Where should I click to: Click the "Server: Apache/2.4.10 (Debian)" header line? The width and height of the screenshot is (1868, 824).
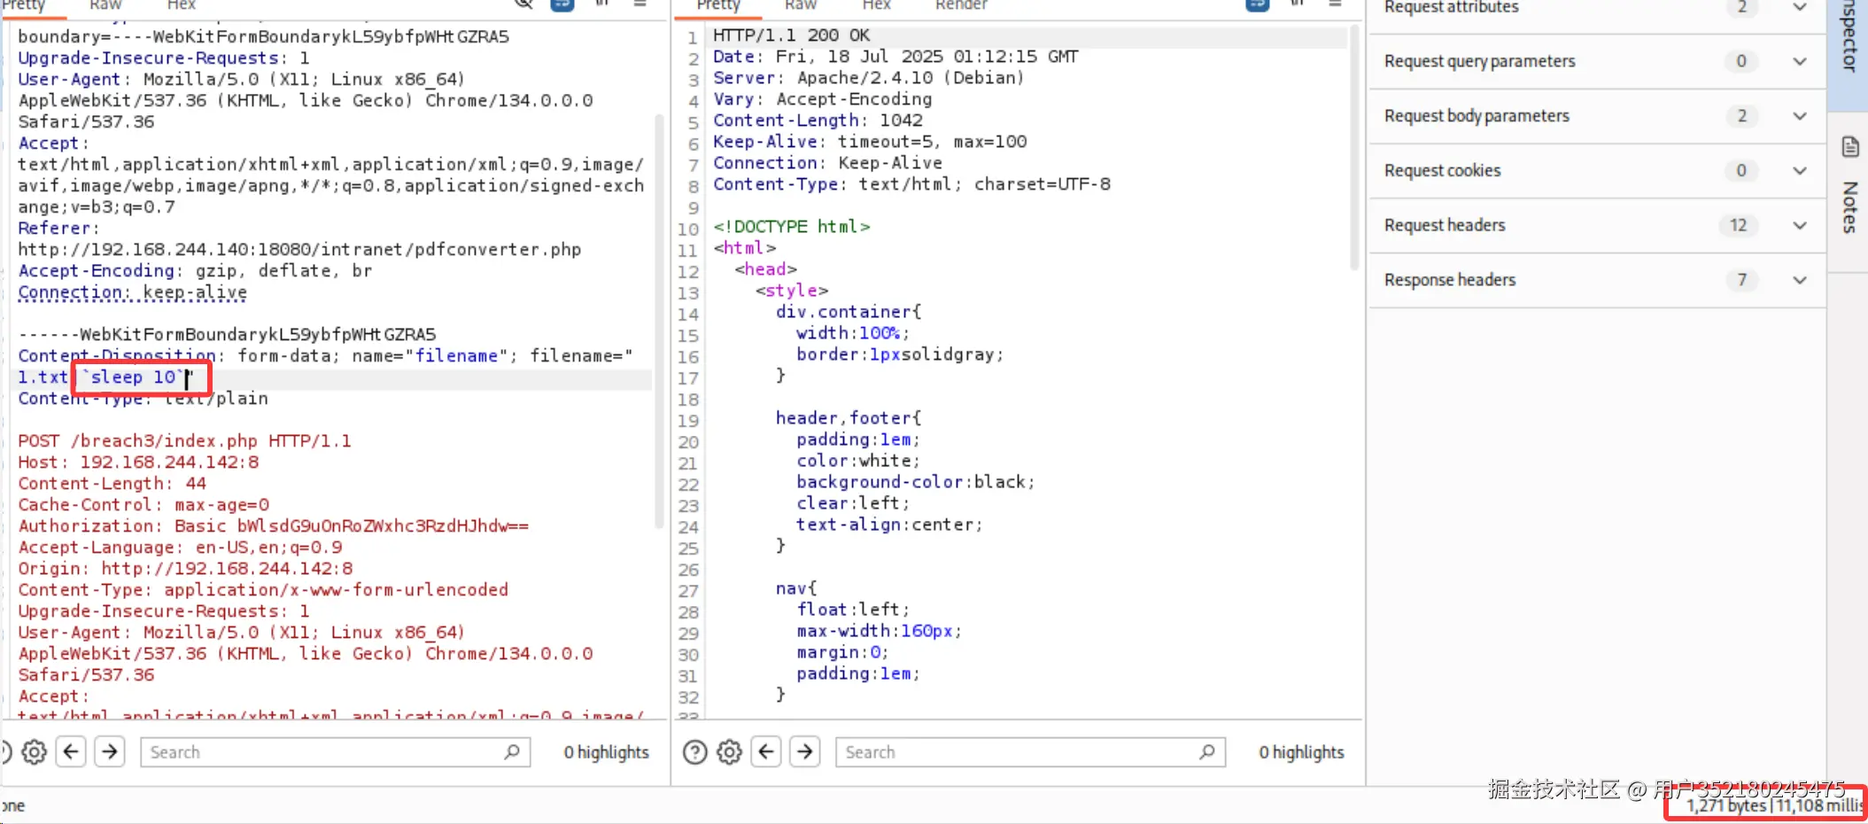pyautogui.click(x=869, y=78)
